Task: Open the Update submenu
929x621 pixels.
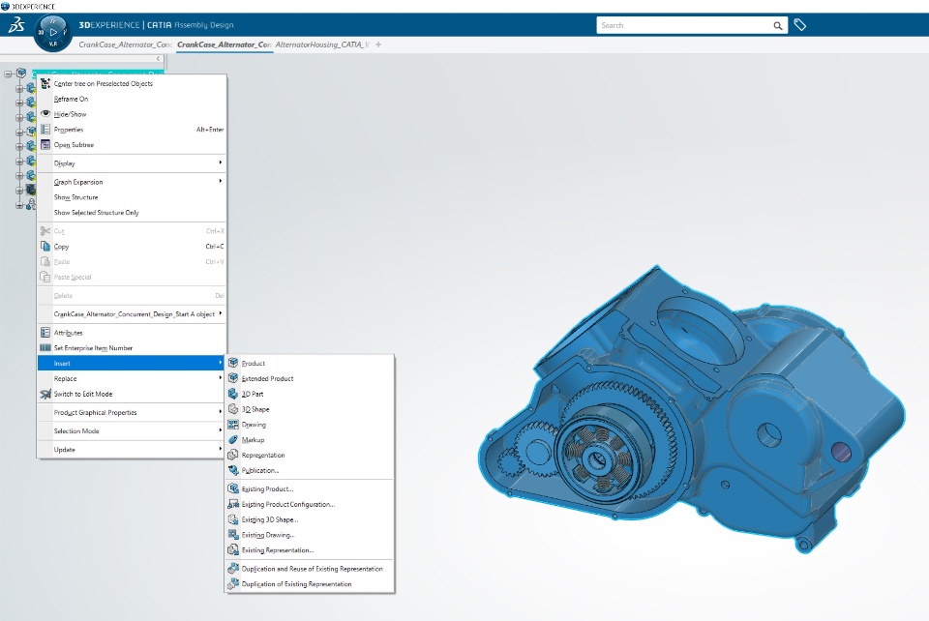Action: click(132, 450)
